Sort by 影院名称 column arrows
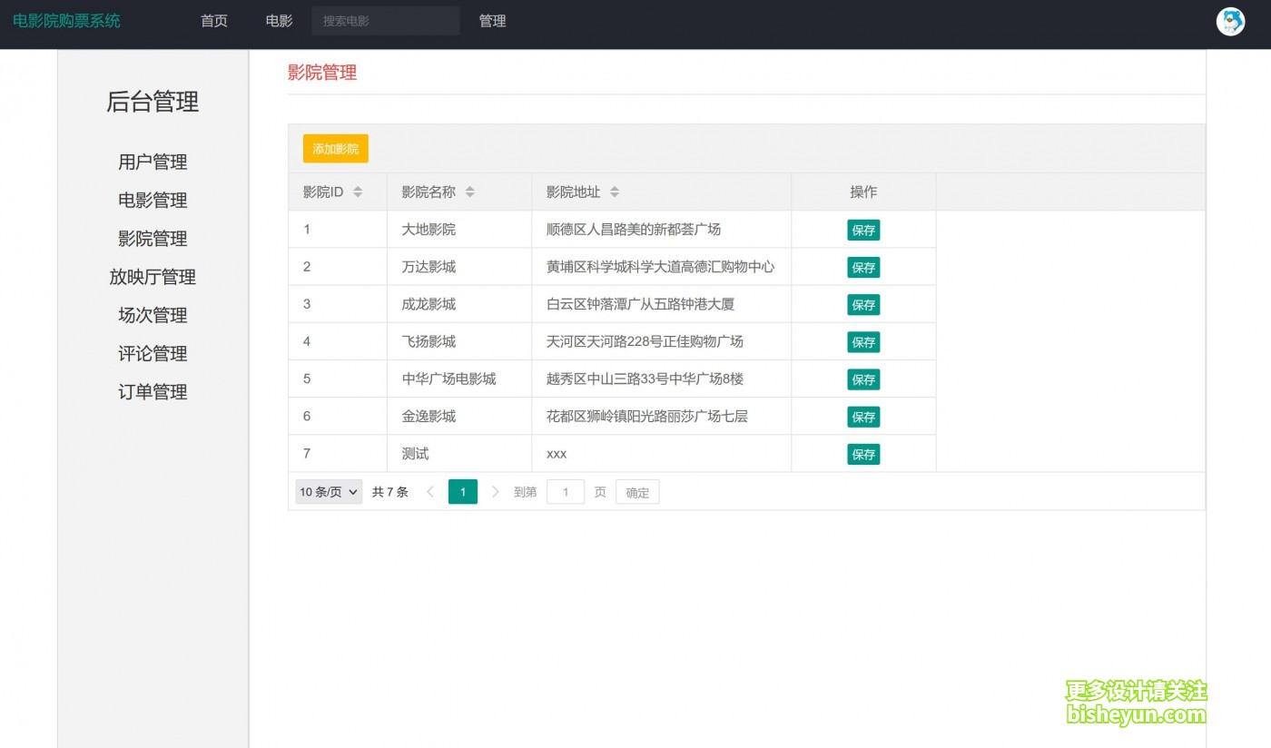 point(469,192)
